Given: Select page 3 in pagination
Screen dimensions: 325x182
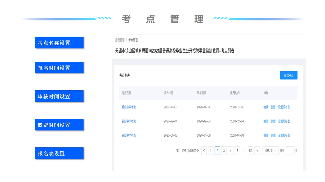Looking at the screenshot, I should tap(224, 151).
